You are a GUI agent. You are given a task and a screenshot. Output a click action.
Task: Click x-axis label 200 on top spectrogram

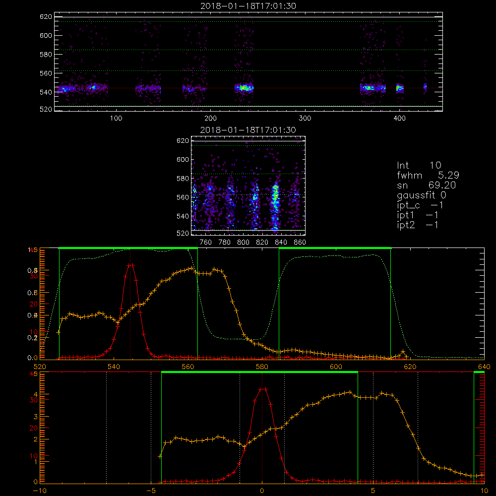coord(211,119)
